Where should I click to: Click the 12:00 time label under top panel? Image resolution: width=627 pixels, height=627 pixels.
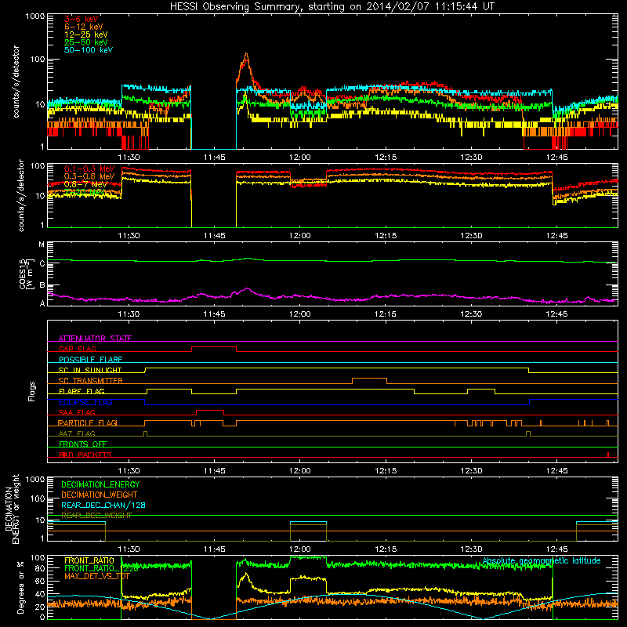(300, 158)
